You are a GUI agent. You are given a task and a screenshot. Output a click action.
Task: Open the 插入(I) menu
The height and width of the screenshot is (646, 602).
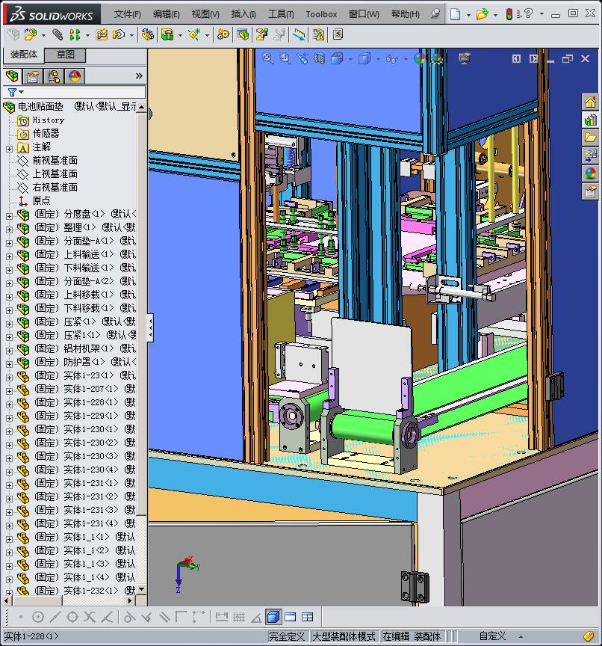tap(243, 14)
